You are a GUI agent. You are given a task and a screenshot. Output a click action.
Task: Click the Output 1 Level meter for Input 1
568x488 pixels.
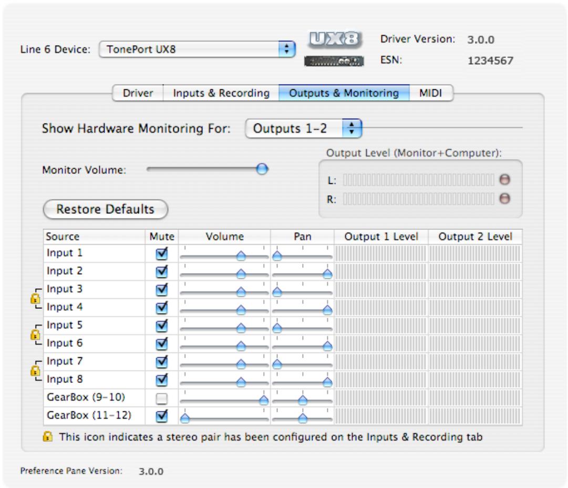[x=381, y=253]
